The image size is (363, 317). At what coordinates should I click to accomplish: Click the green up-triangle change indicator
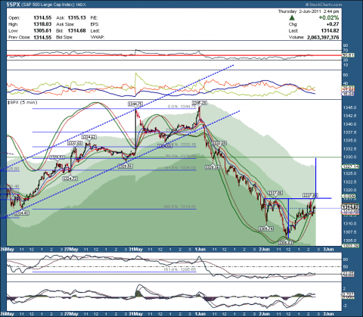click(292, 17)
